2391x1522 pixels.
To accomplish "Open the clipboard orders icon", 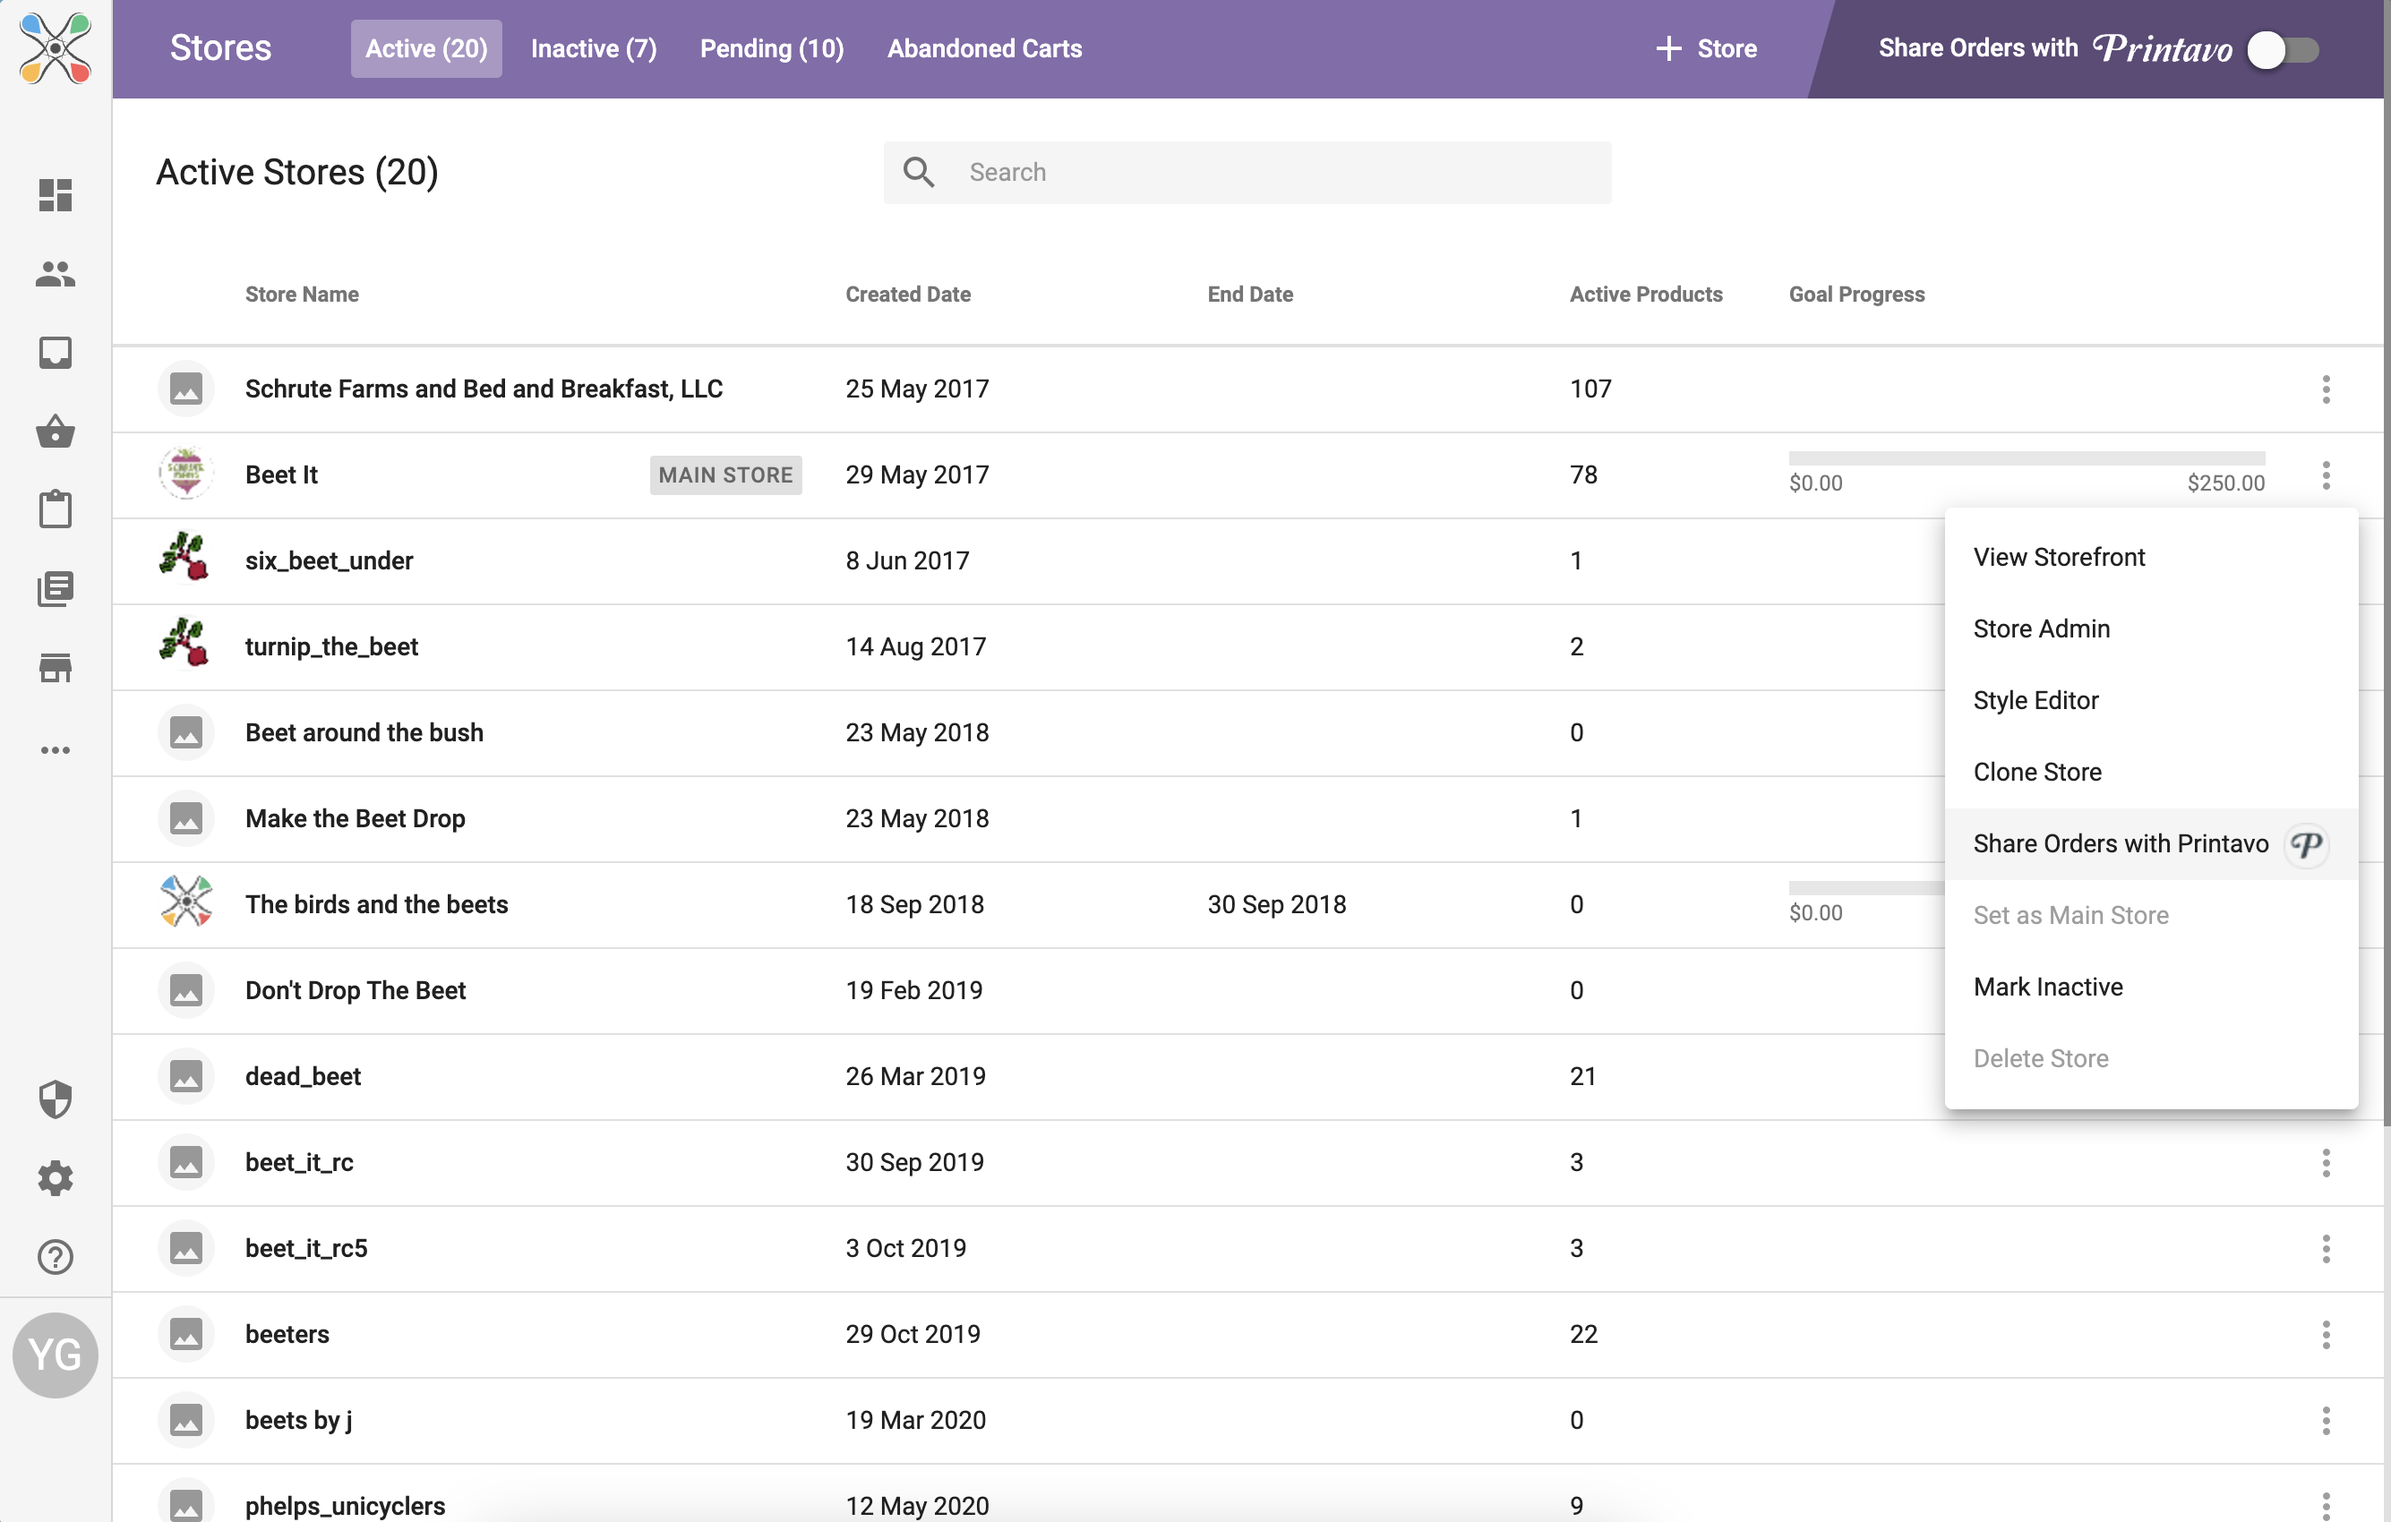I will click(56, 509).
